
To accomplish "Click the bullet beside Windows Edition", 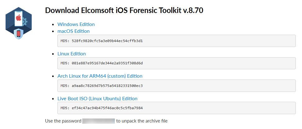I will [54, 24].
